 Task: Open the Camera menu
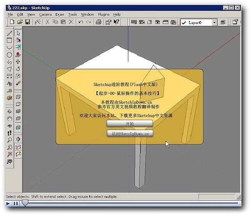[x=45, y=15]
